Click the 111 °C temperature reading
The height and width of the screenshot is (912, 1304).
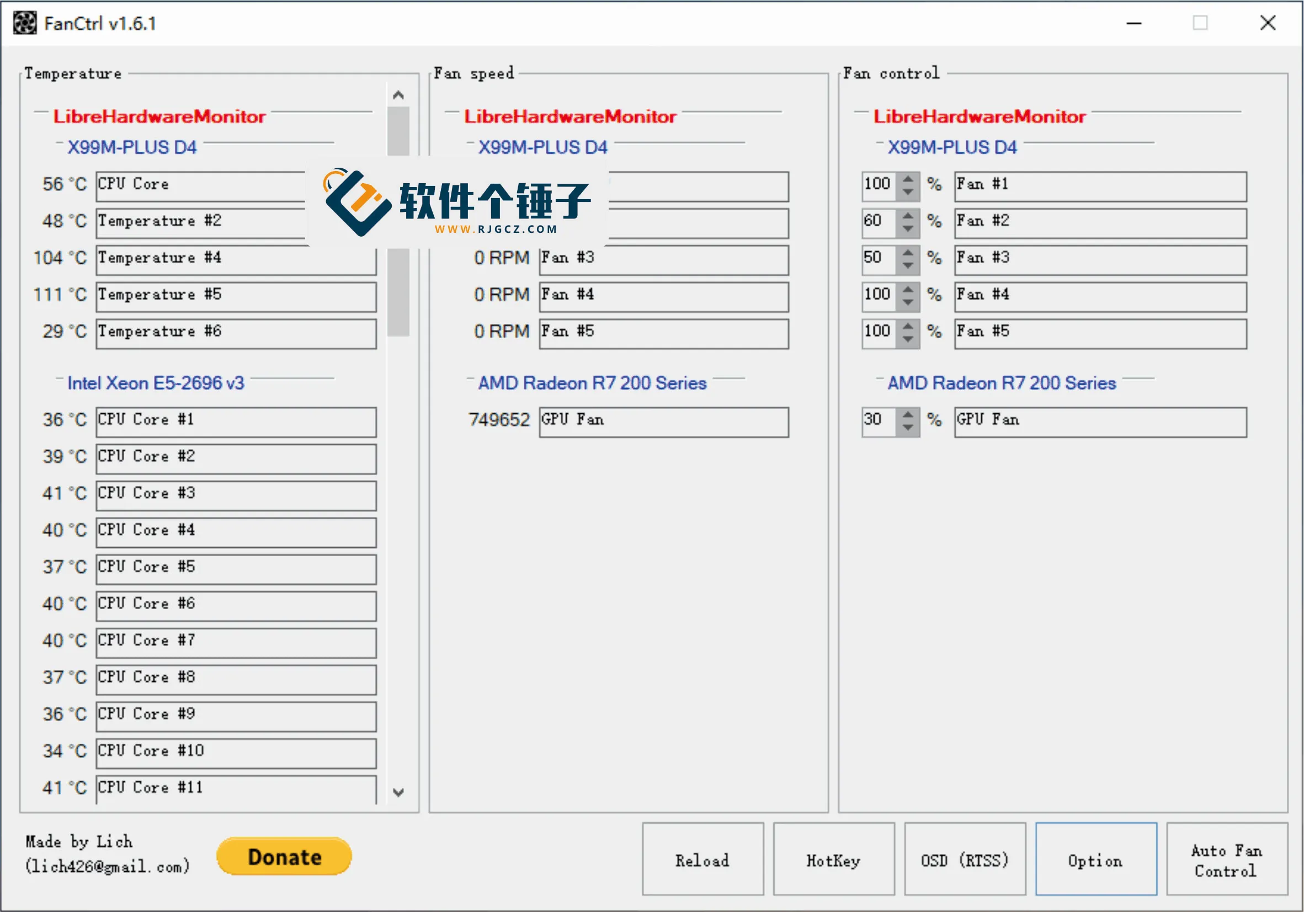coord(60,295)
